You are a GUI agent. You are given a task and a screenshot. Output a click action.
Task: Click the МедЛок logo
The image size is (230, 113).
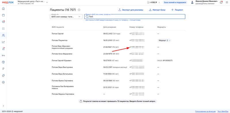[8, 2]
